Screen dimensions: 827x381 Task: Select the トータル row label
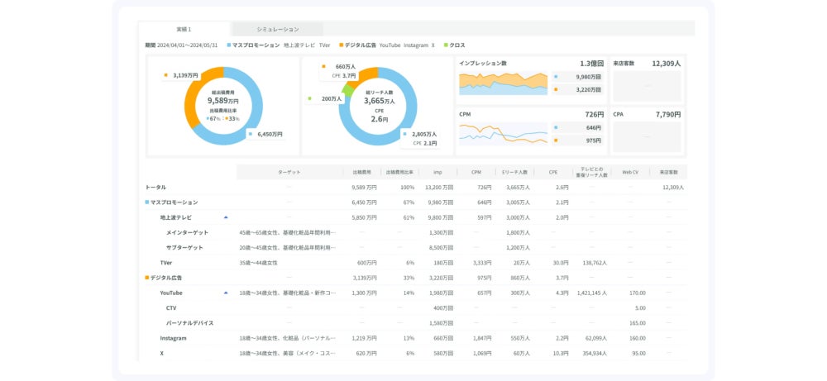click(155, 187)
